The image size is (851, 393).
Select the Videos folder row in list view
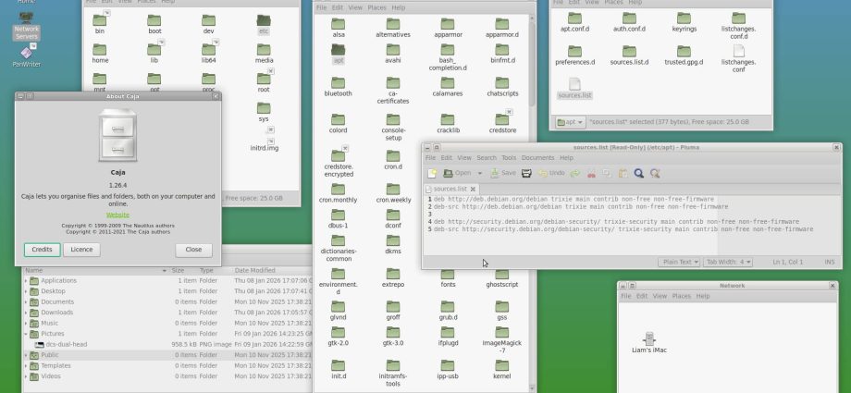(x=168, y=376)
